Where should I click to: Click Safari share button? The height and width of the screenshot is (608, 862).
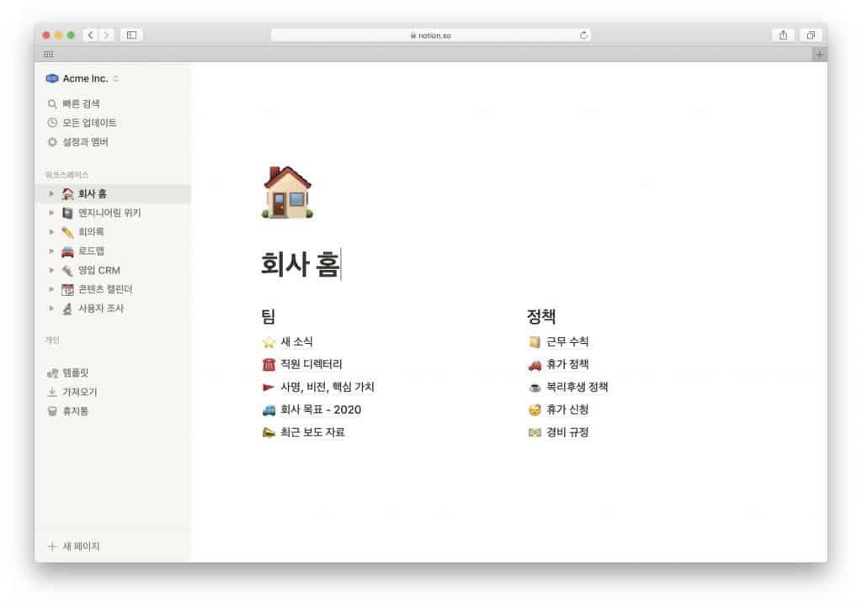[x=783, y=34]
